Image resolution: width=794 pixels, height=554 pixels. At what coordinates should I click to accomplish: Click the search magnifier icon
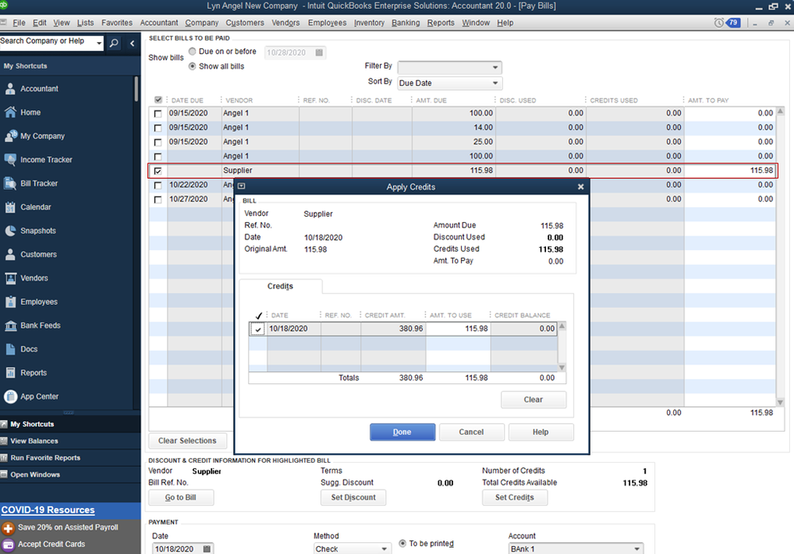[114, 43]
